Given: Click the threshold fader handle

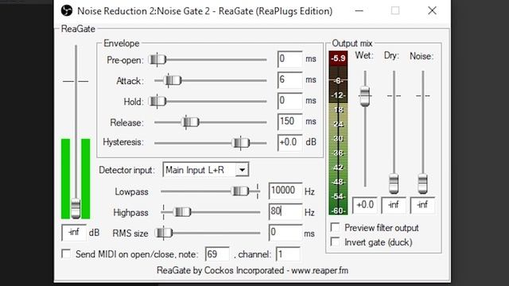Looking at the screenshot, I should tap(76, 208).
